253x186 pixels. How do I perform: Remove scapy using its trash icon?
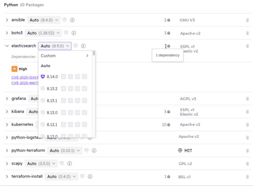tap(248, 164)
